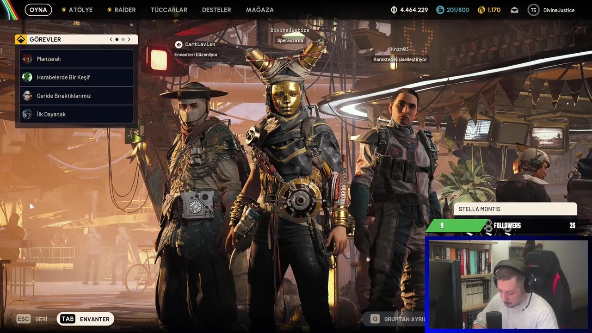Select the gold-masked center character
Viewport: 592px width, 333px height.
289,185
